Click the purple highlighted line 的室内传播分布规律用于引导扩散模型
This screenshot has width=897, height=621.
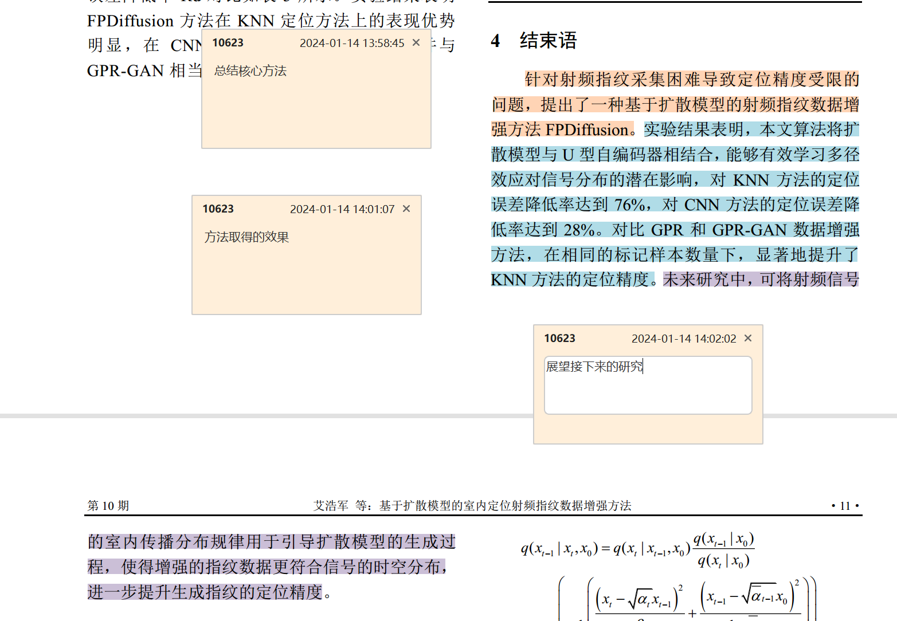click(x=271, y=541)
